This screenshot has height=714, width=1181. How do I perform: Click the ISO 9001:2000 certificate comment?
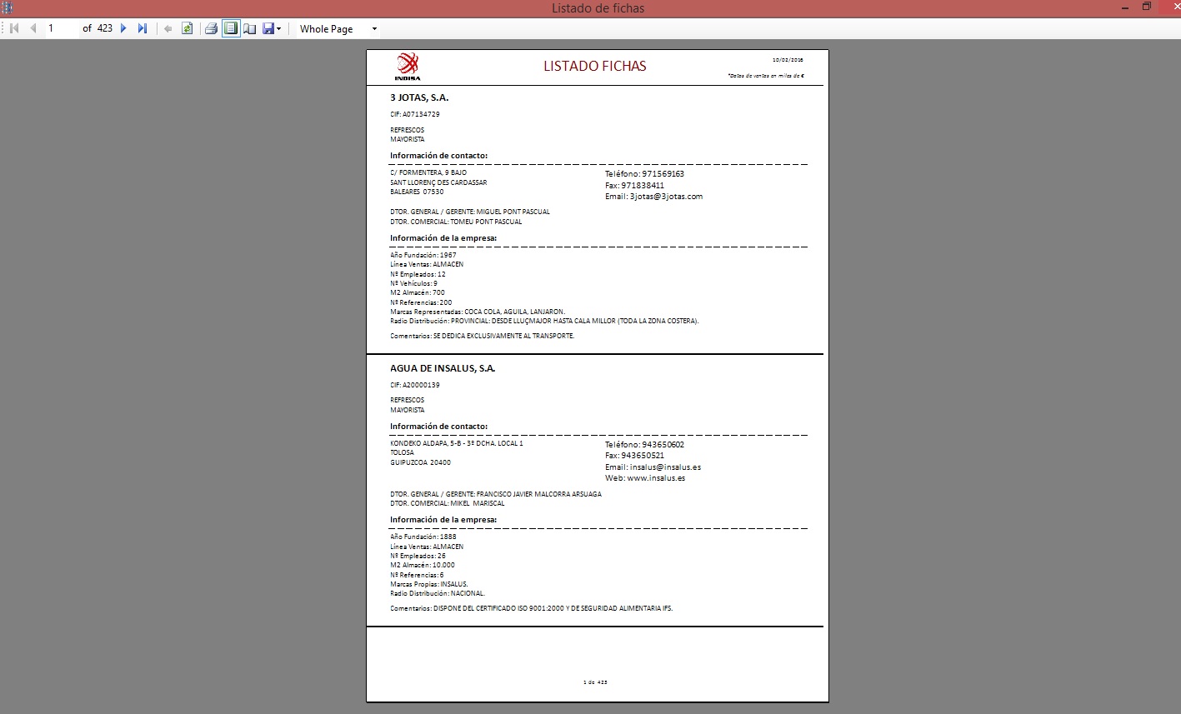(x=532, y=608)
